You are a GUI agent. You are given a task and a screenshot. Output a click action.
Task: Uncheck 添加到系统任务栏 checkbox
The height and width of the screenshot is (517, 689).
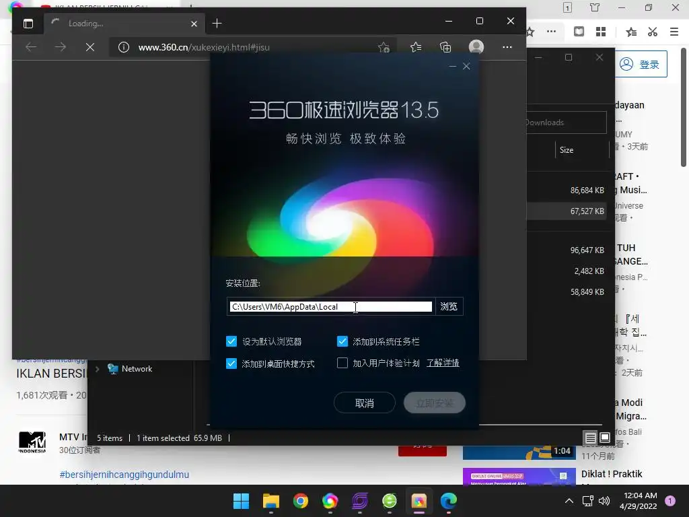coord(342,341)
